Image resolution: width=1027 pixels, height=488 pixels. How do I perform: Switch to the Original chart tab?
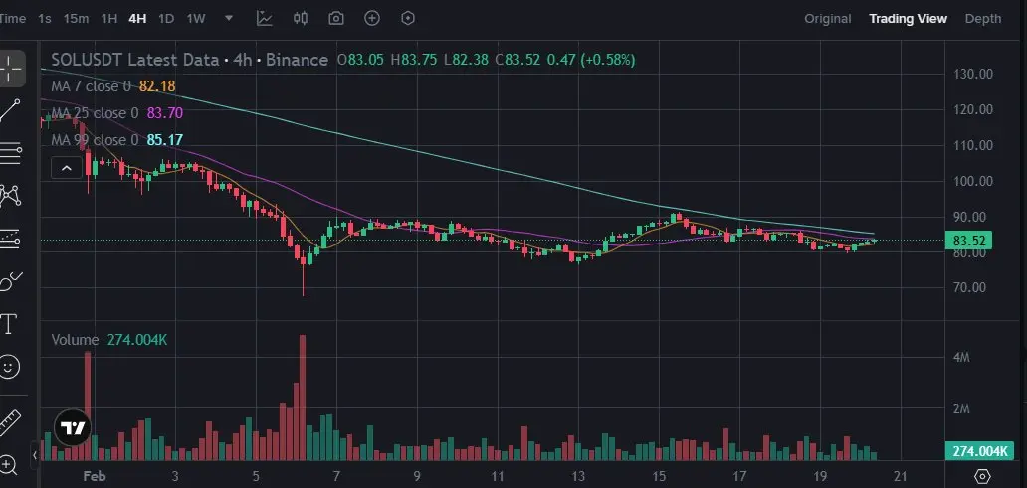coord(828,18)
